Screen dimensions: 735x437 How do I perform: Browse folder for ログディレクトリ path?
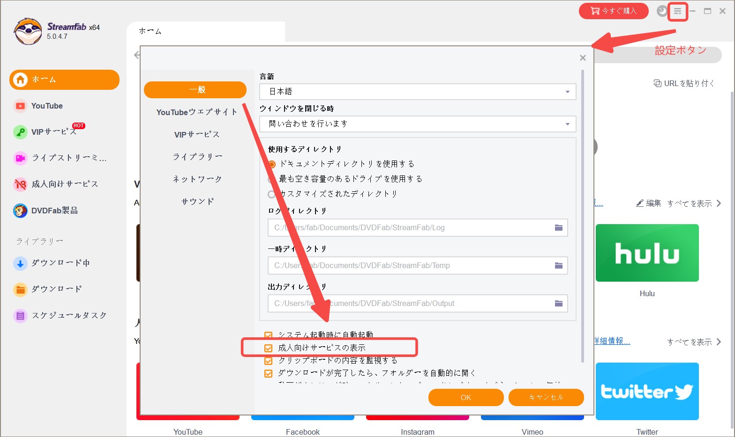pyautogui.click(x=558, y=228)
